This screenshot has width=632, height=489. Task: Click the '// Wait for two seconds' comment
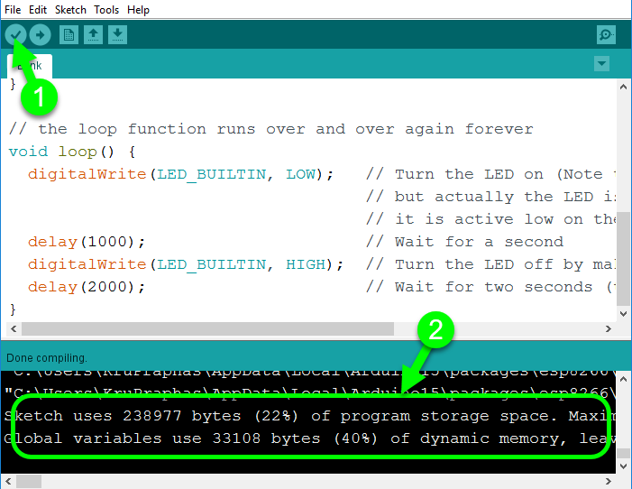[491, 287]
